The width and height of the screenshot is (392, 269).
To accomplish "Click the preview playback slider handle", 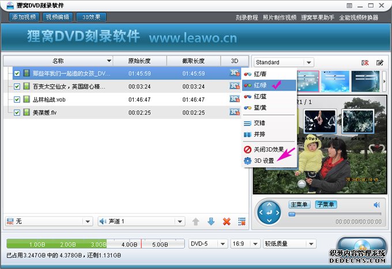I will [x=292, y=214].
